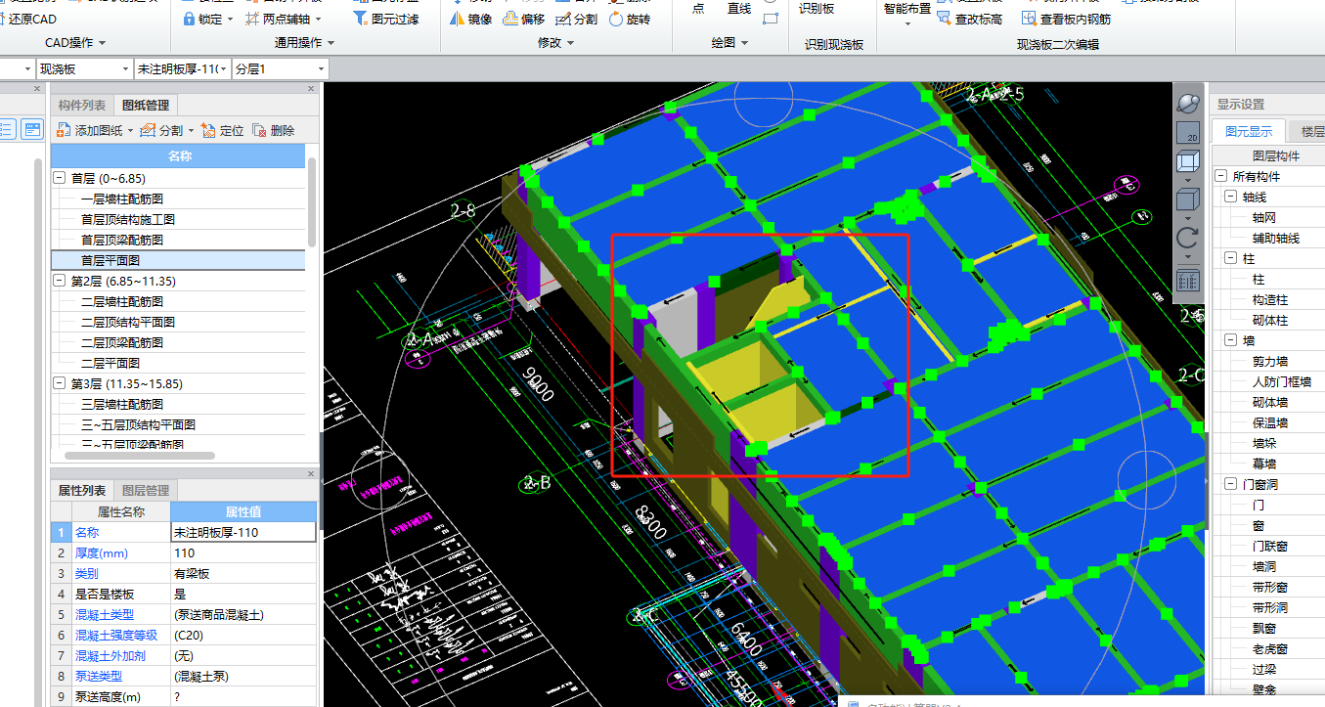The height and width of the screenshot is (707, 1325).
Task: Click the rectangle draw icon in 绘图 group
Action: click(771, 19)
